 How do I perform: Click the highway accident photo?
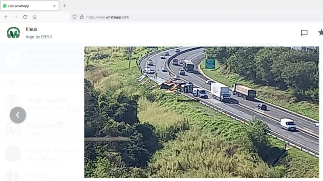click(201, 112)
